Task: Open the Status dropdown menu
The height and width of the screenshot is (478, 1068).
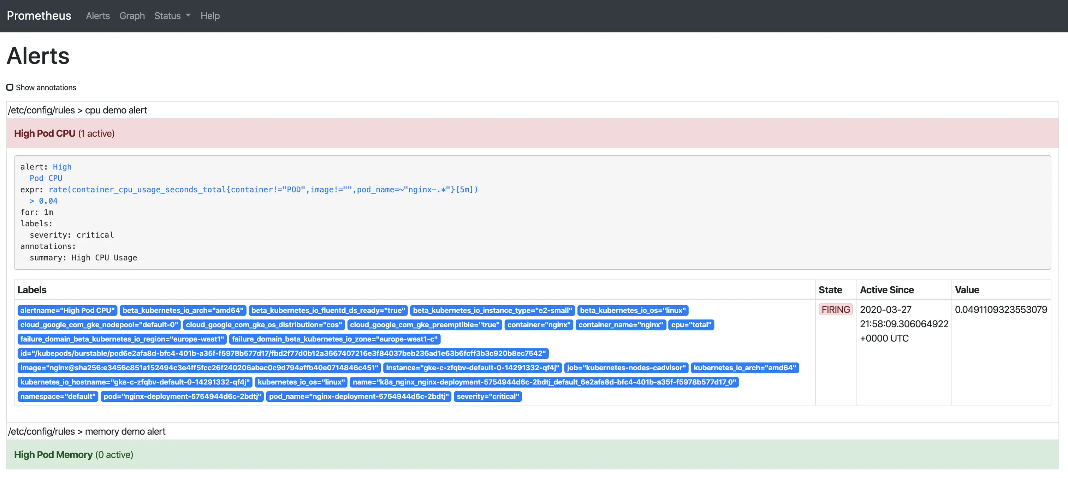Action: click(172, 16)
